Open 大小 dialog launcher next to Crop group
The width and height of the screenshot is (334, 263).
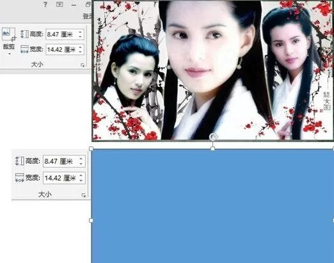coord(83,65)
